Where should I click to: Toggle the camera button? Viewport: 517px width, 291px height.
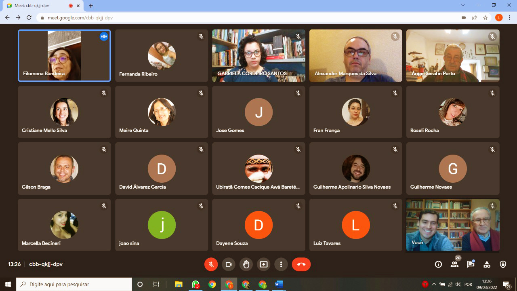pyautogui.click(x=229, y=264)
